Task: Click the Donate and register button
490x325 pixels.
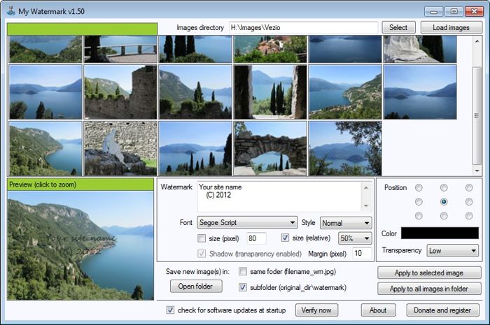Action: 442,310
